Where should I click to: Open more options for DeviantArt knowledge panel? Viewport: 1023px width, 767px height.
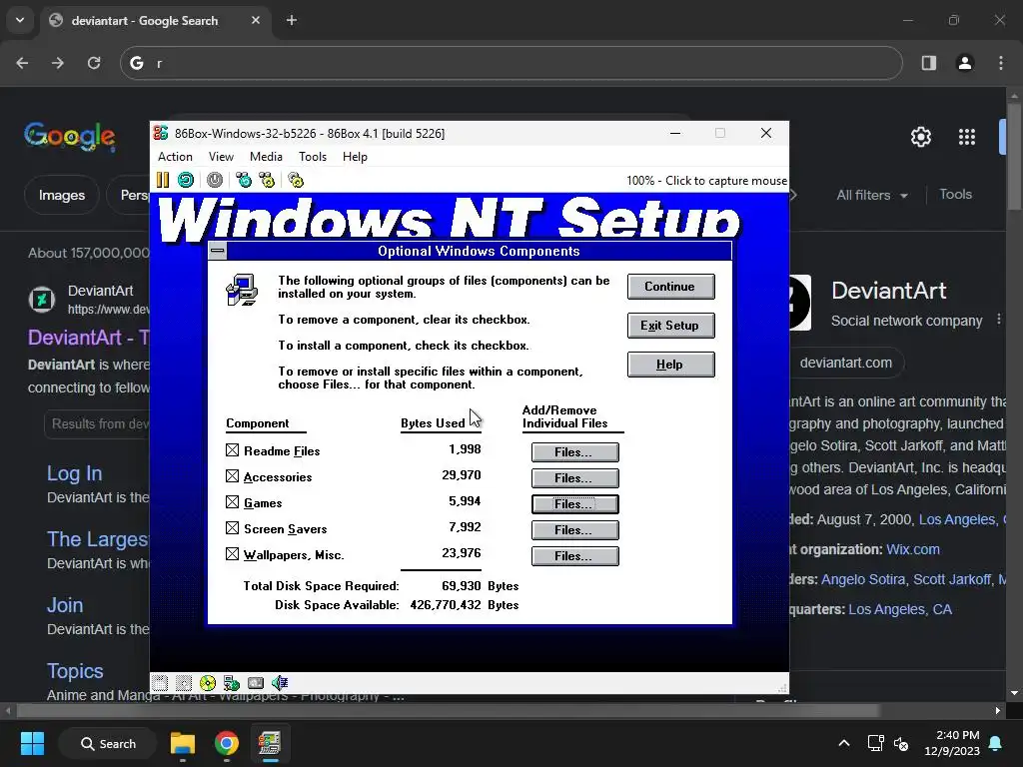point(999,320)
